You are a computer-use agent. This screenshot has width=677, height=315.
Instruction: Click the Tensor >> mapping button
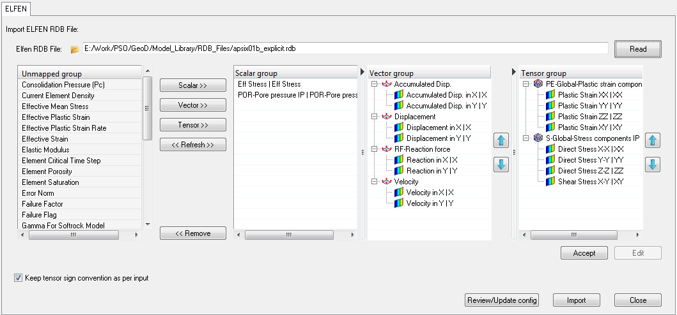pyautogui.click(x=192, y=124)
